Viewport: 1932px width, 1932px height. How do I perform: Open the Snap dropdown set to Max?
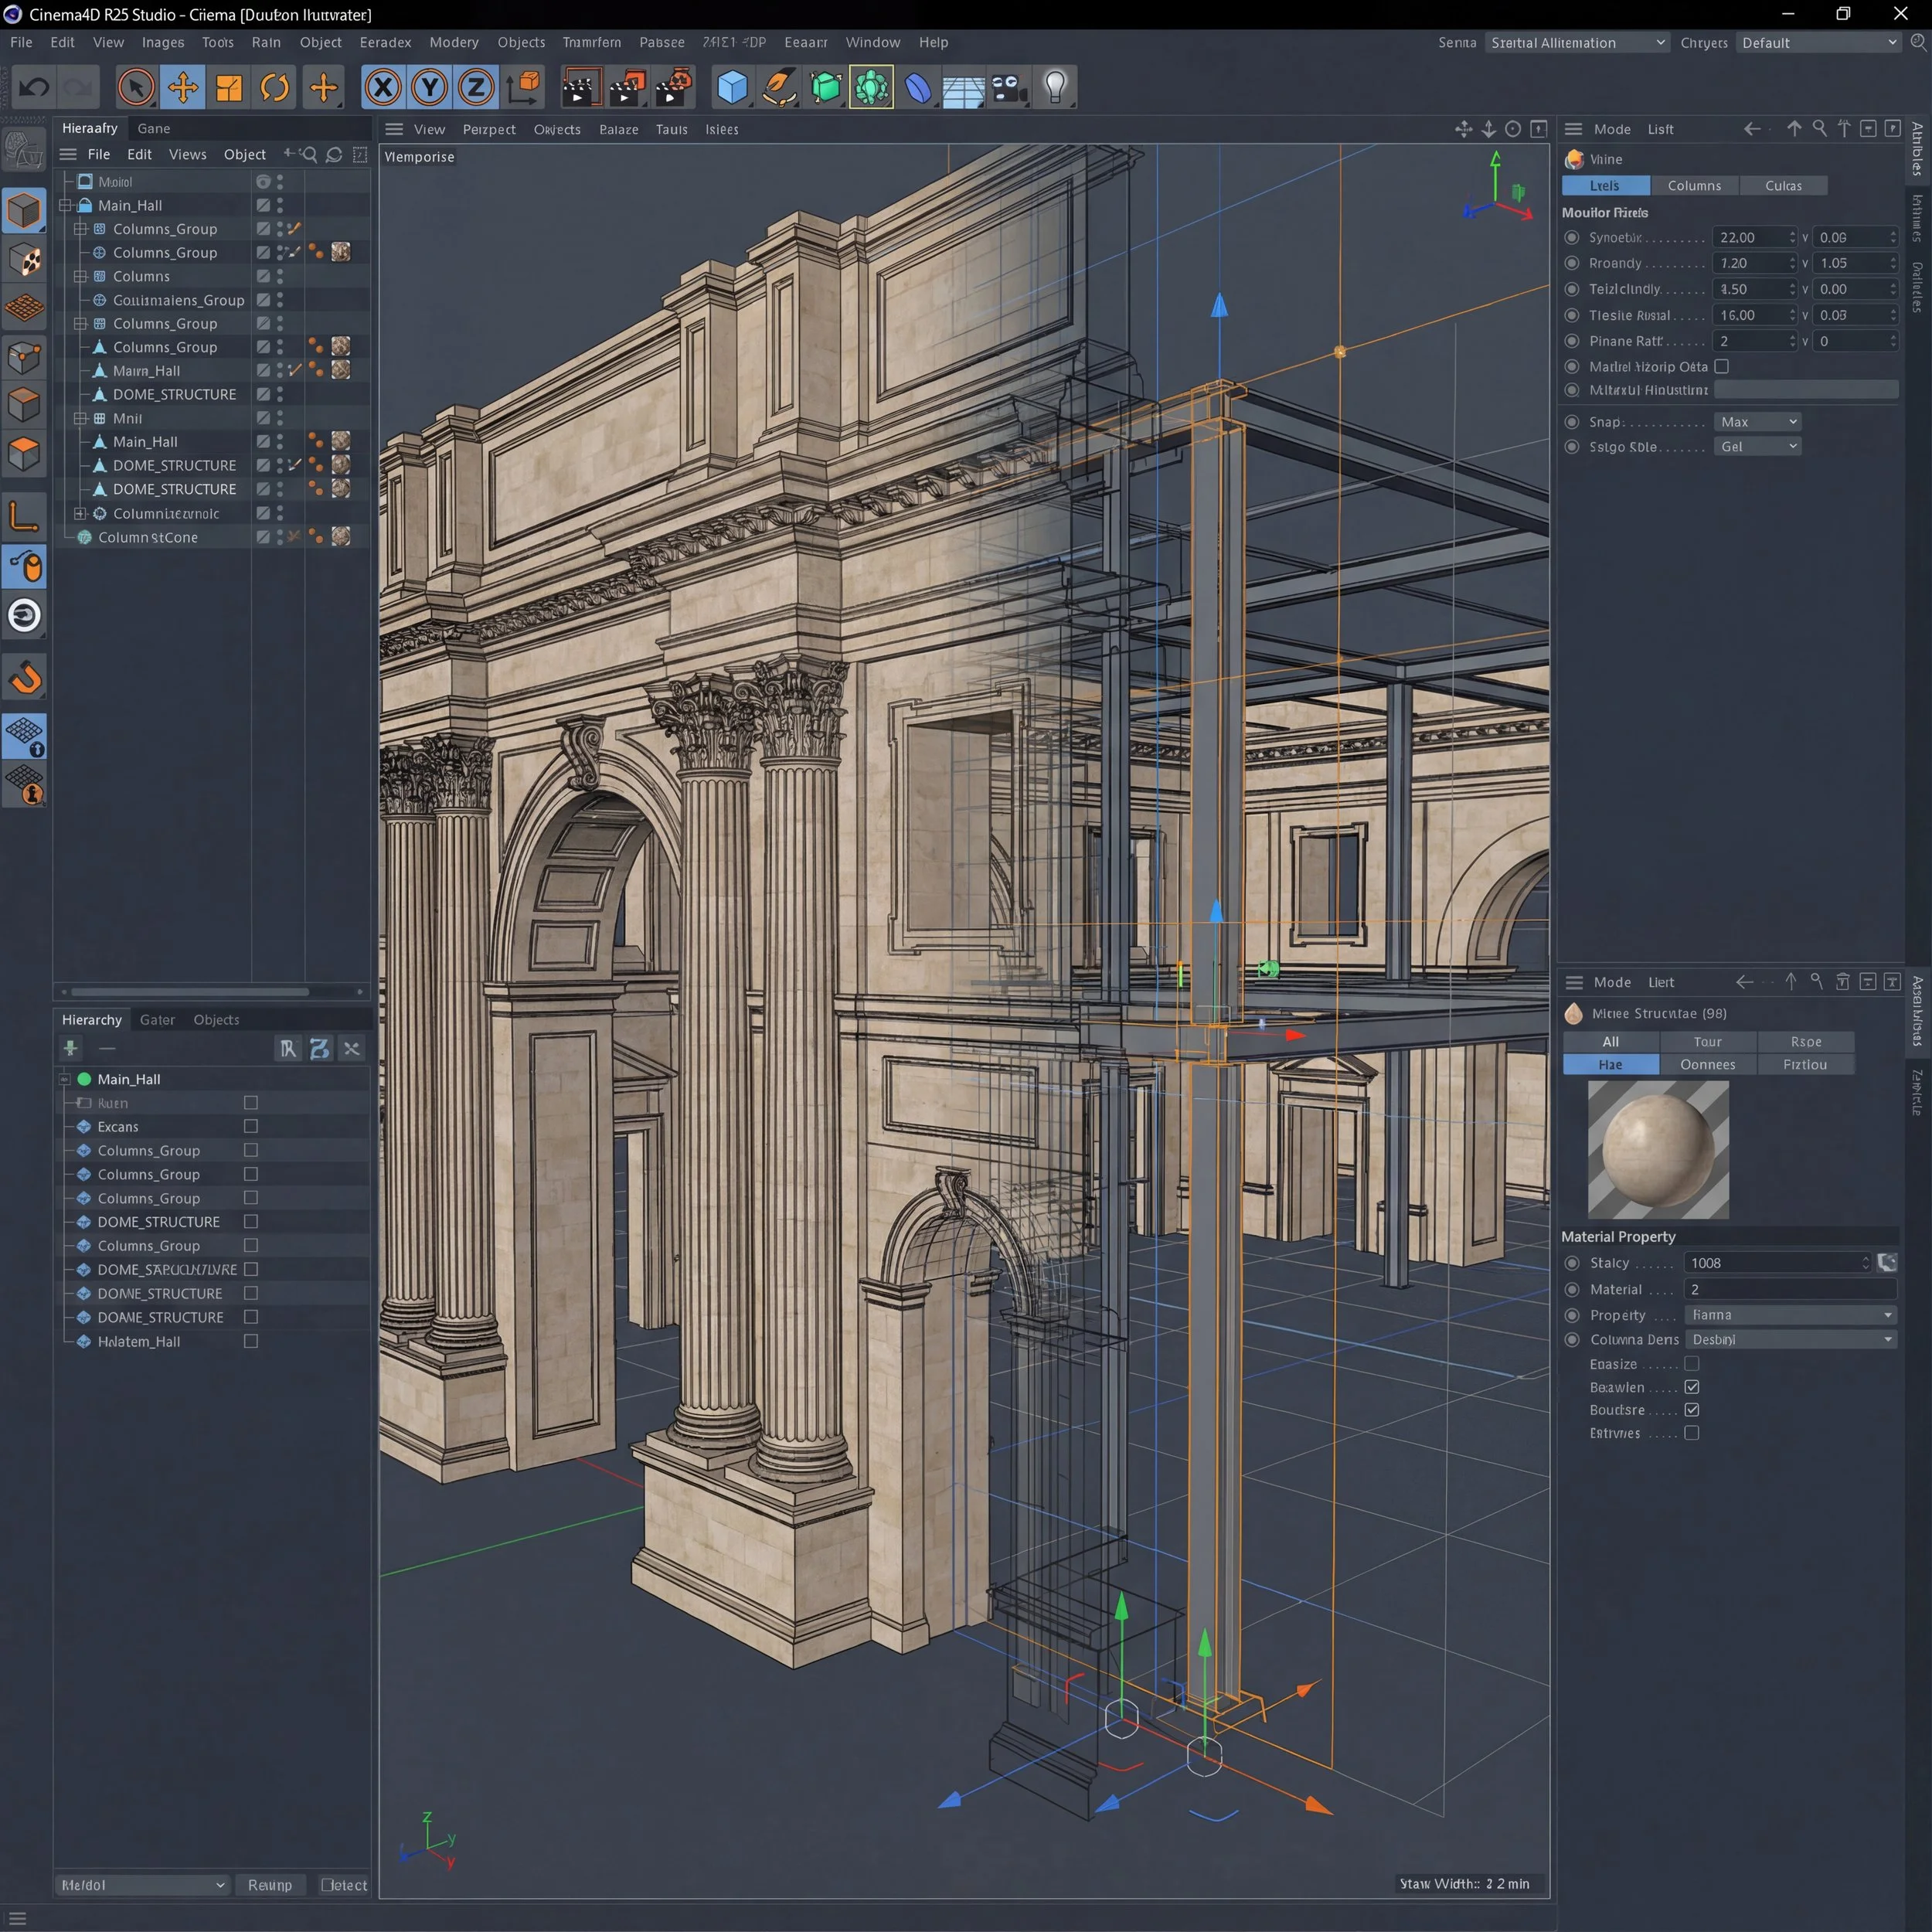point(1758,422)
